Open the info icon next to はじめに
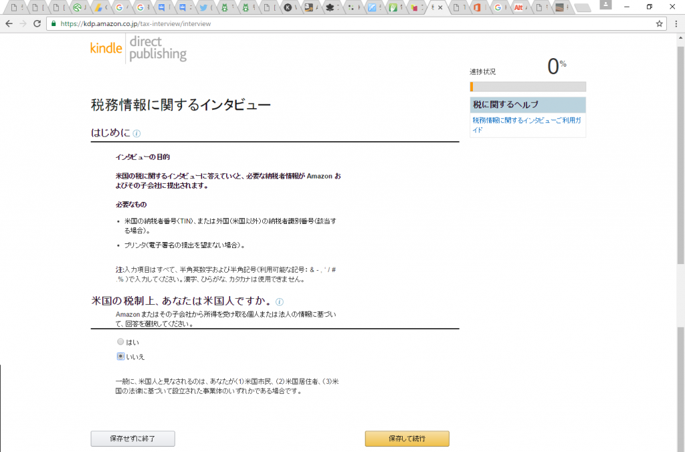The image size is (685, 452). (x=136, y=134)
